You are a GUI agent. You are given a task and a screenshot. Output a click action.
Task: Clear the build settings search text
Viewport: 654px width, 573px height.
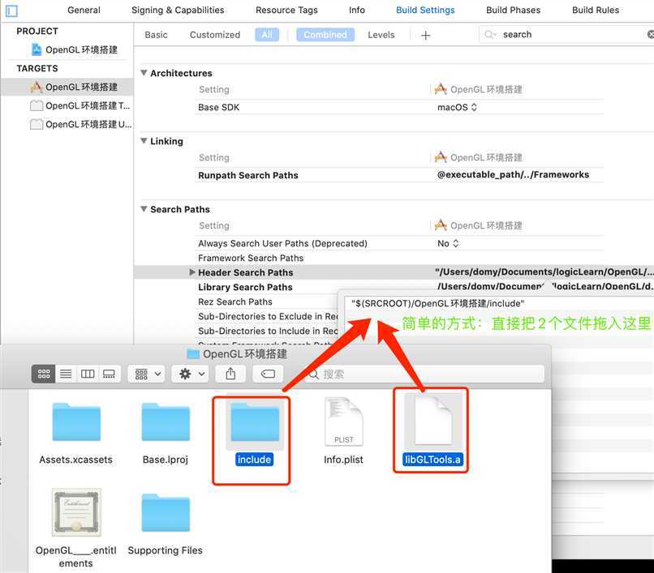[651, 35]
